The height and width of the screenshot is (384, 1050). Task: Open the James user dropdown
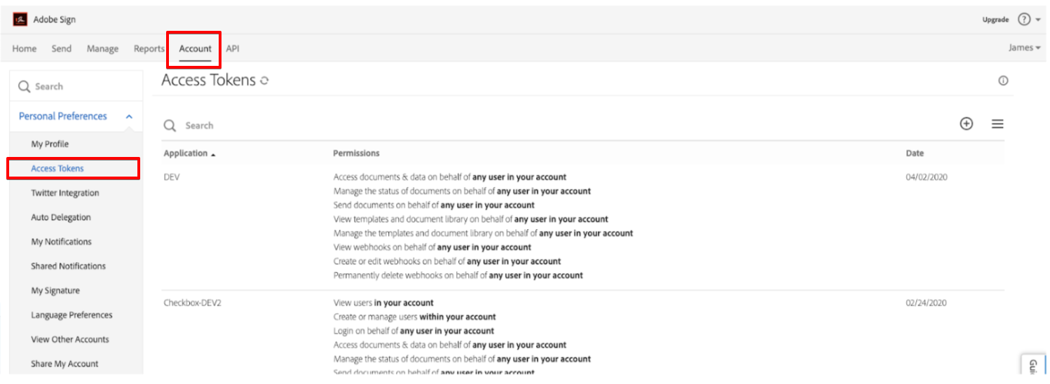(x=1024, y=48)
